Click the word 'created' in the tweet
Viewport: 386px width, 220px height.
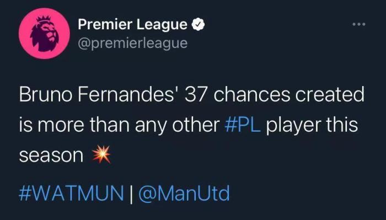pos(330,94)
